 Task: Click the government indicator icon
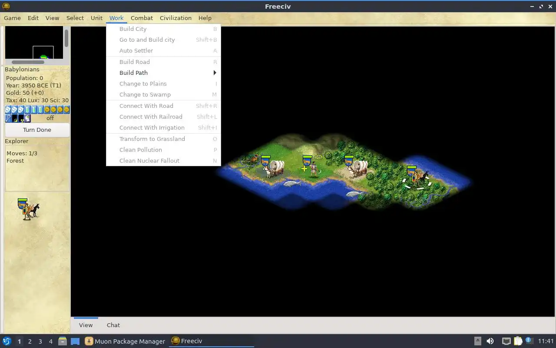tap(28, 118)
